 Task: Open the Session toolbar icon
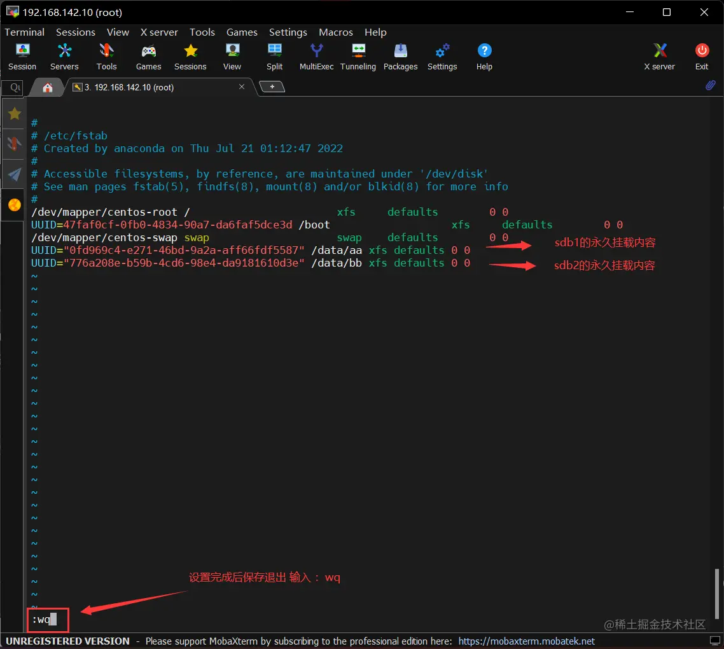(22, 57)
